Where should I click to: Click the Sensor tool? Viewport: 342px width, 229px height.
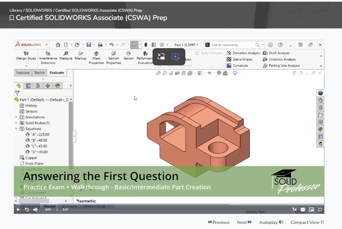[x=128, y=56]
